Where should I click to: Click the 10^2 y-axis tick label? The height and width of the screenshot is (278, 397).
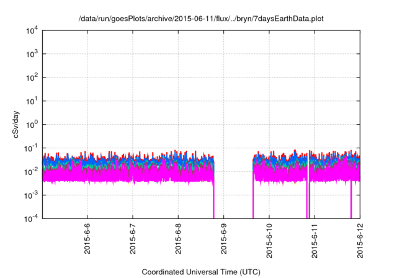[32, 78]
